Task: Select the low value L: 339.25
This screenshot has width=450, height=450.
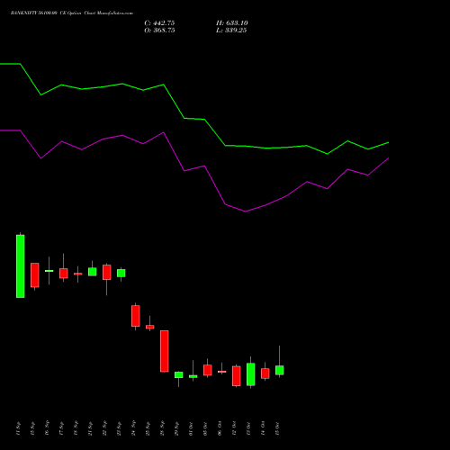Action: [231, 31]
